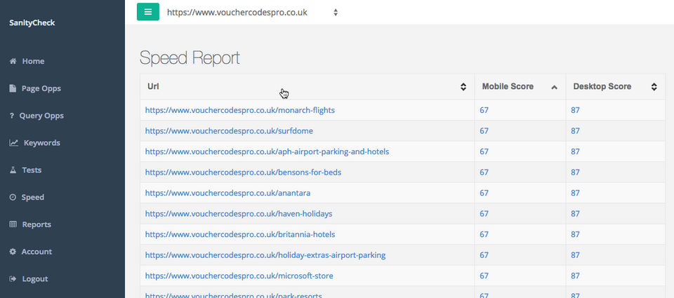
Task: Click the Page Opps document icon
Action: point(13,88)
